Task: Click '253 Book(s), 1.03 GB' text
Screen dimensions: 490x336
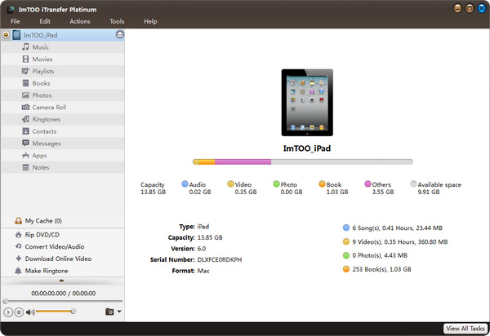Action: tap(381, 269)
